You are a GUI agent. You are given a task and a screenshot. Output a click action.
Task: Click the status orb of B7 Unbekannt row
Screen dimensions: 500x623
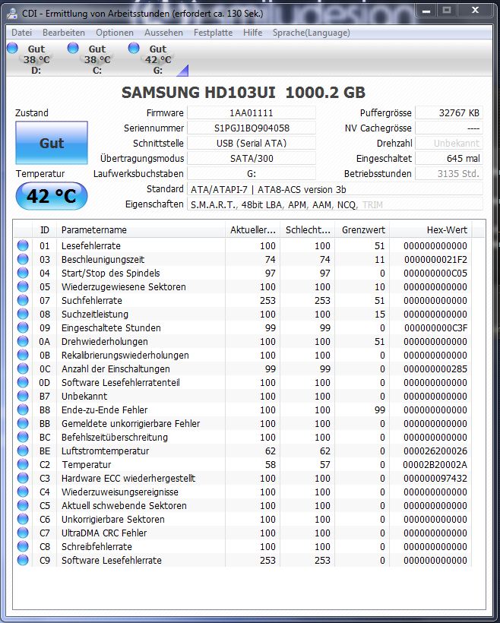pos(23,396)
